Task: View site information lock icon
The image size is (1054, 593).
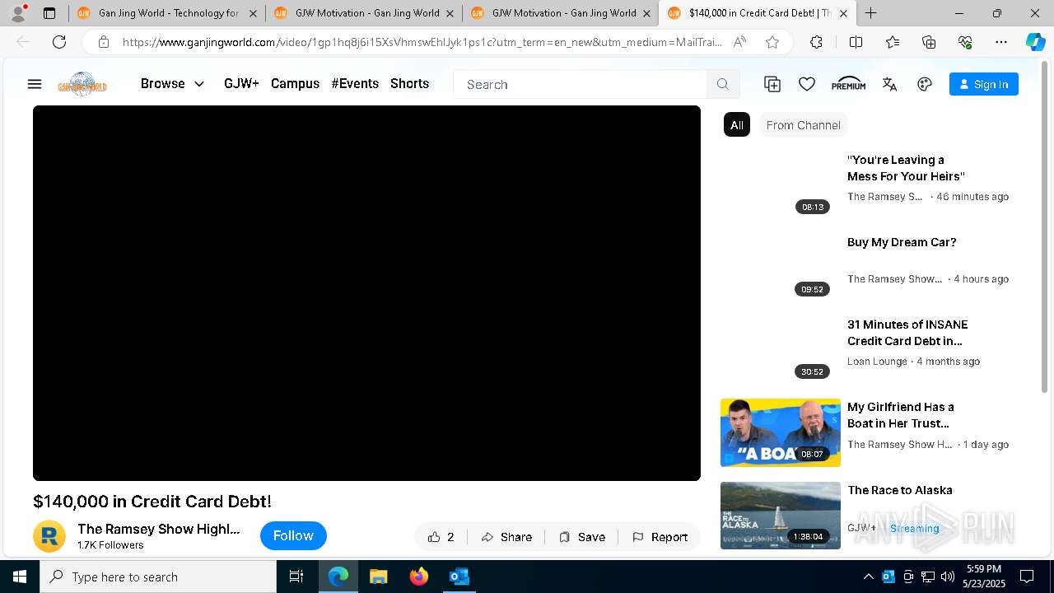Action: (104, 42)
